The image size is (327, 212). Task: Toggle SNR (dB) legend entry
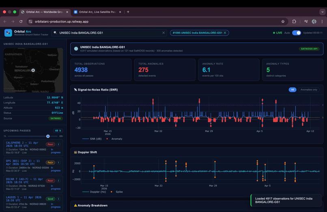tap(92, 139)
